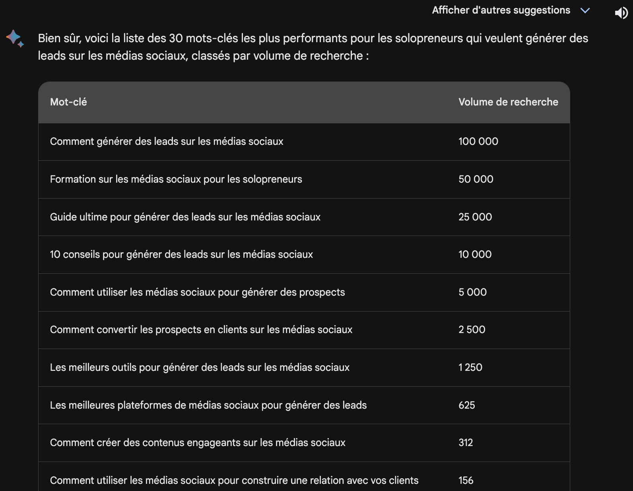Click the row Comment générer des leads sur les médias sociaux
This screenshot has width=633, height=491.
pyautogui.click(x=167, y=142)
